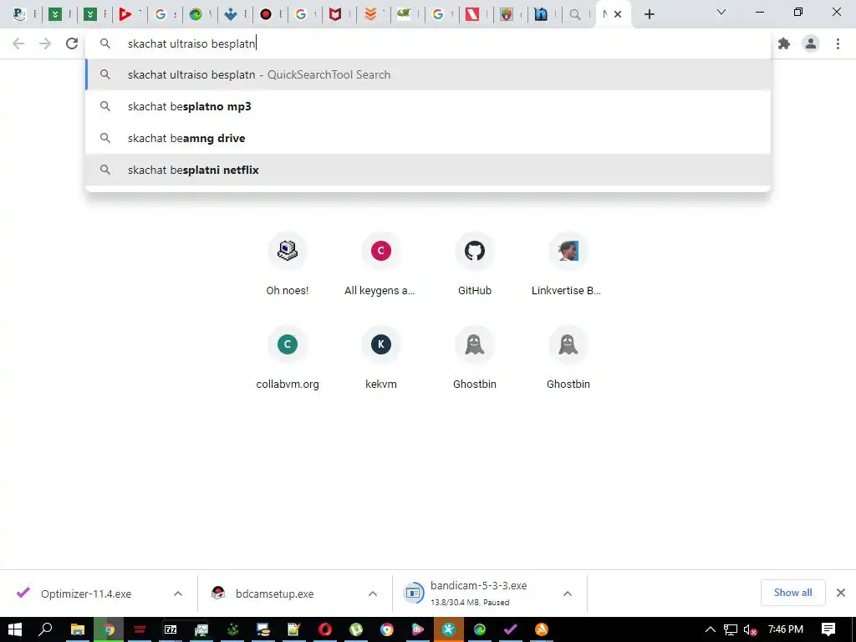Click 'Show all' downloads button

pos(792,593)
